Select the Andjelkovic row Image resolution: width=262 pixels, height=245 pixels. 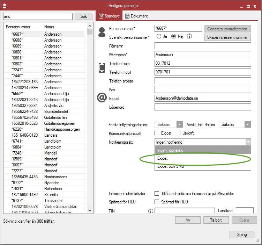pos(44,106)
